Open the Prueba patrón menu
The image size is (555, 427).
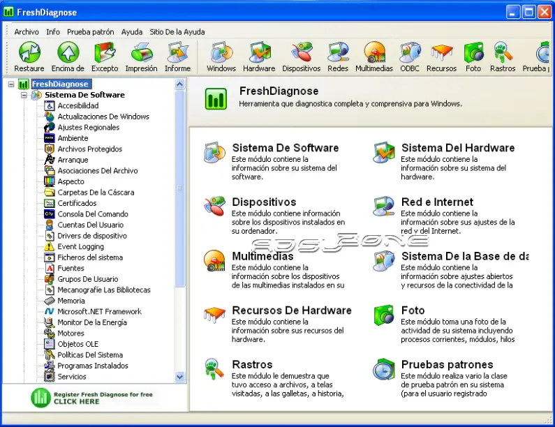91,32
